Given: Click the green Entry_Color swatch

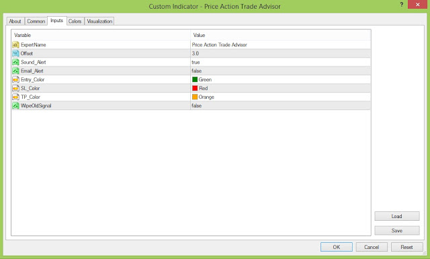Looking at the screenshot, I should [x=195, y=80].
